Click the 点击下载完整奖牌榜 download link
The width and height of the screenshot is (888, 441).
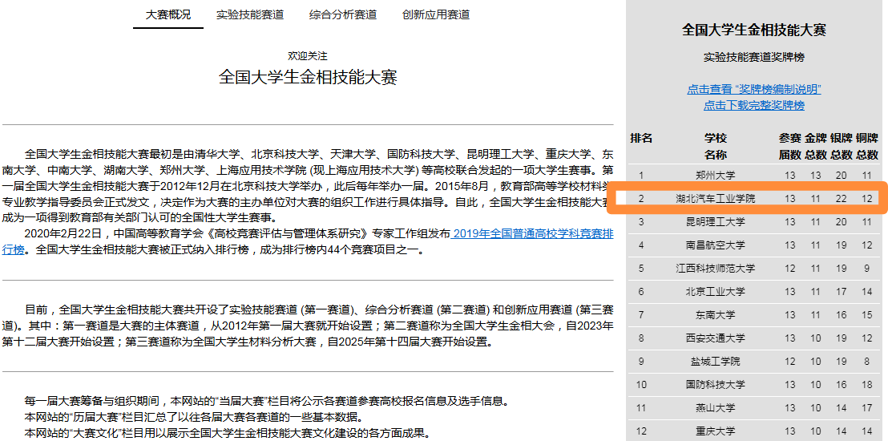(x=753, y=105)
